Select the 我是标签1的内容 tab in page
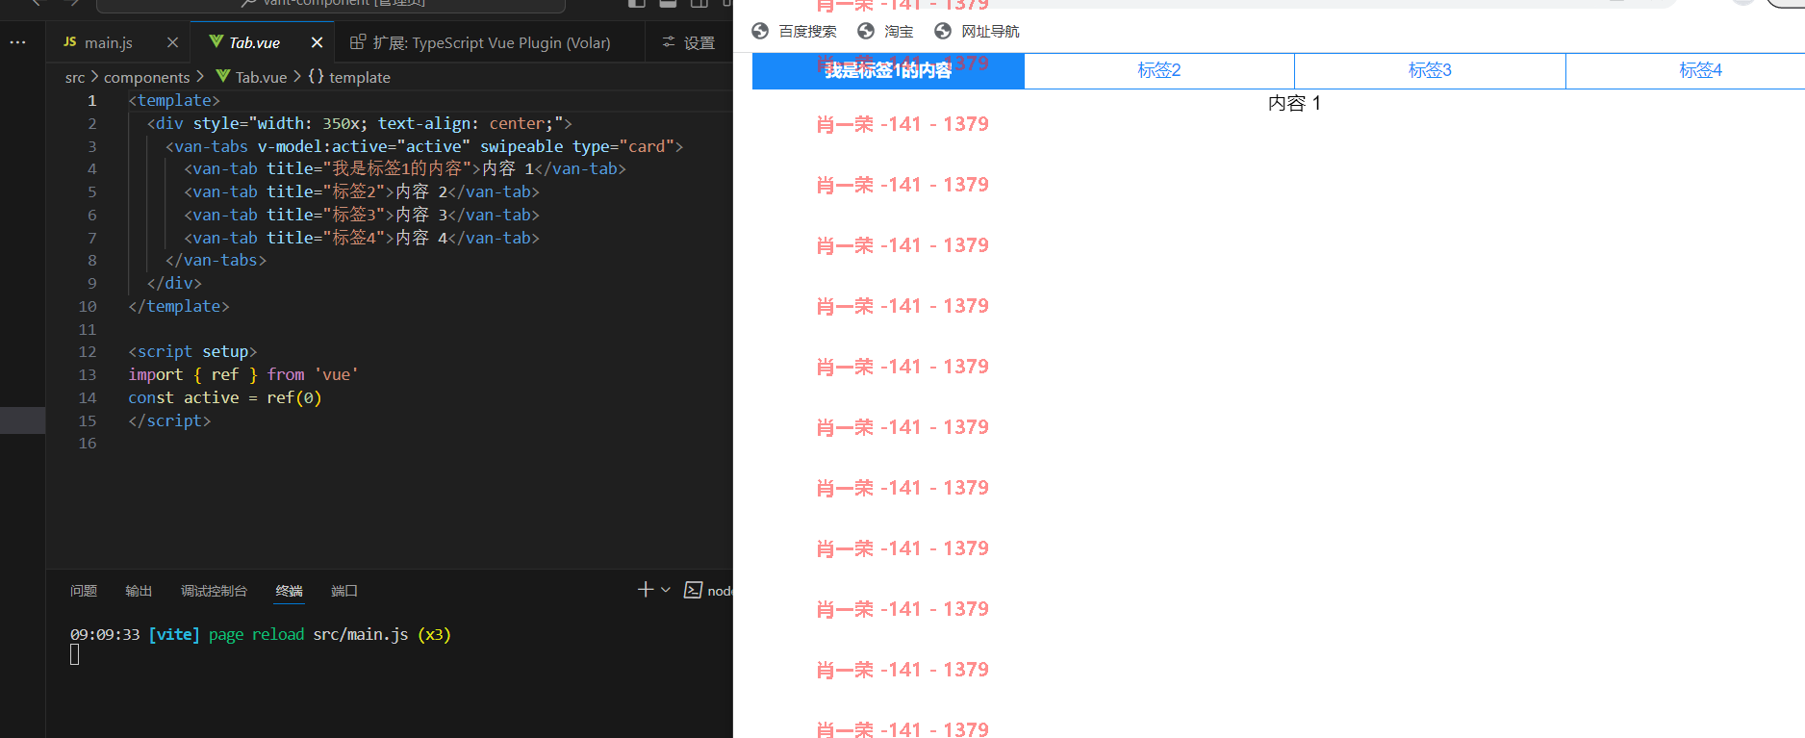 [x=888, y=70]
